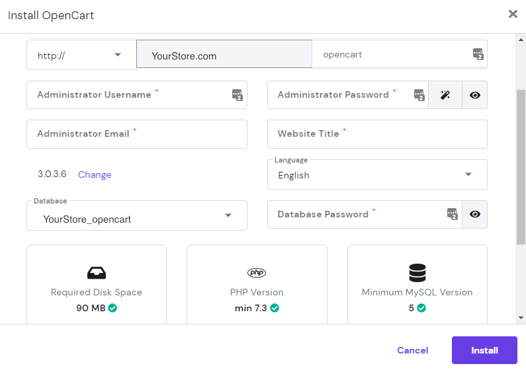Click password manager icon in Administrator Username field
The width and height of the screenshot is (526, 374).
point(238,95)
